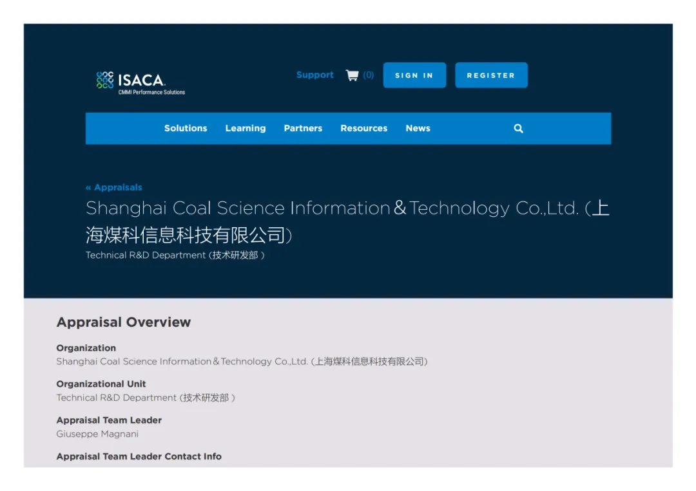The image size is (696, 491).
Task: Click the SIGN IN button
Action: [x=414, y=75]
